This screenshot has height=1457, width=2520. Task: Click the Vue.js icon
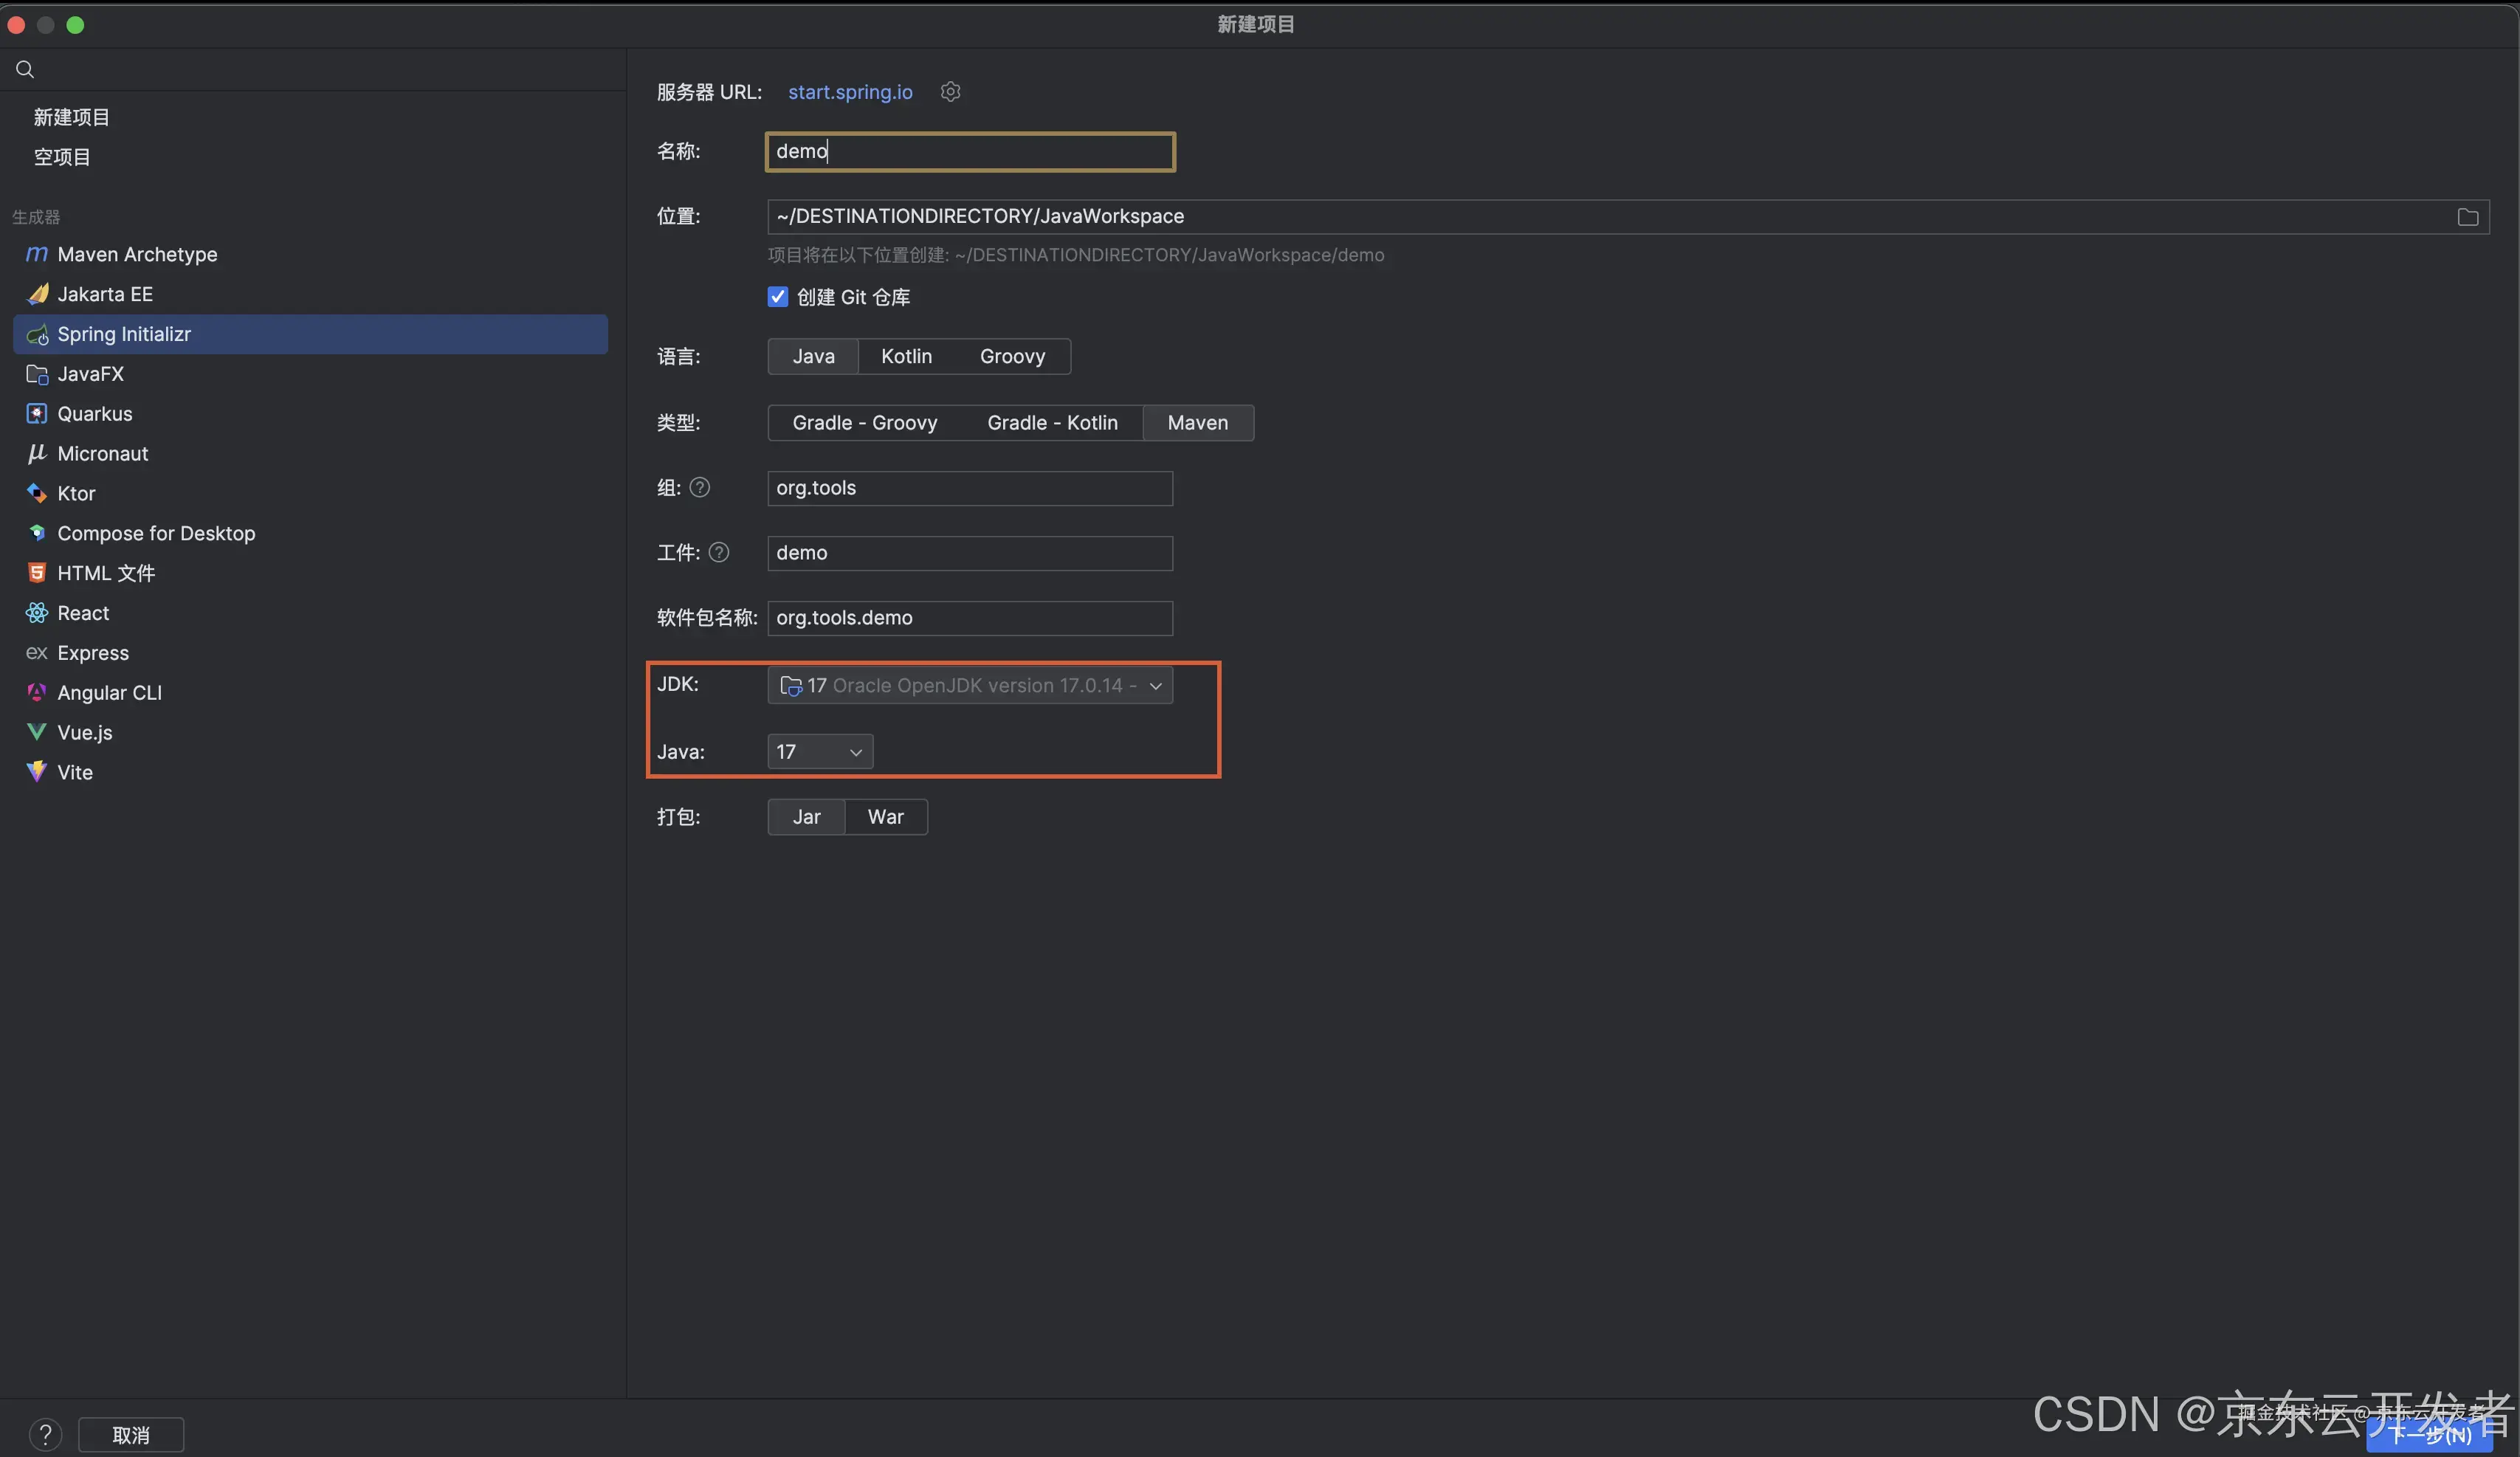37,732
